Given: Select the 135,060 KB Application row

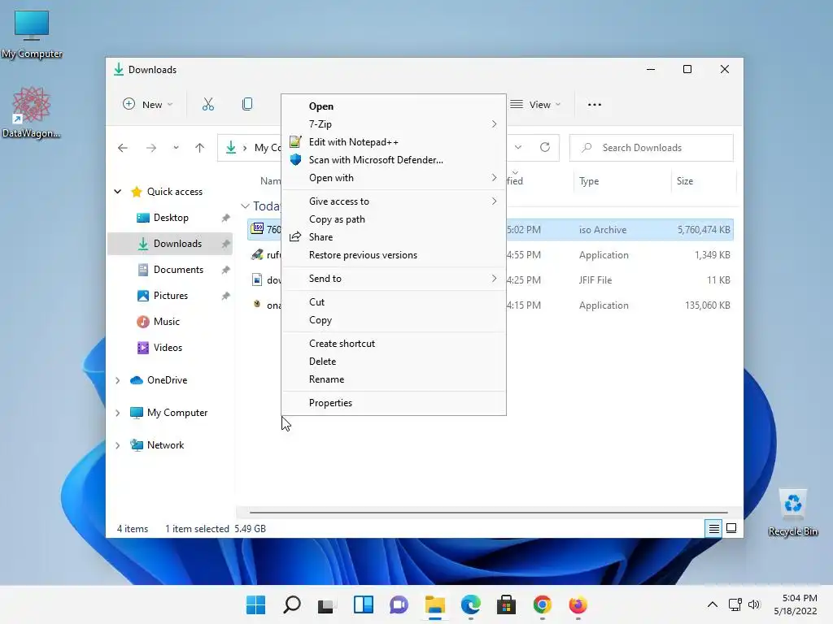Looking at the screenshot, I should 619,305.
